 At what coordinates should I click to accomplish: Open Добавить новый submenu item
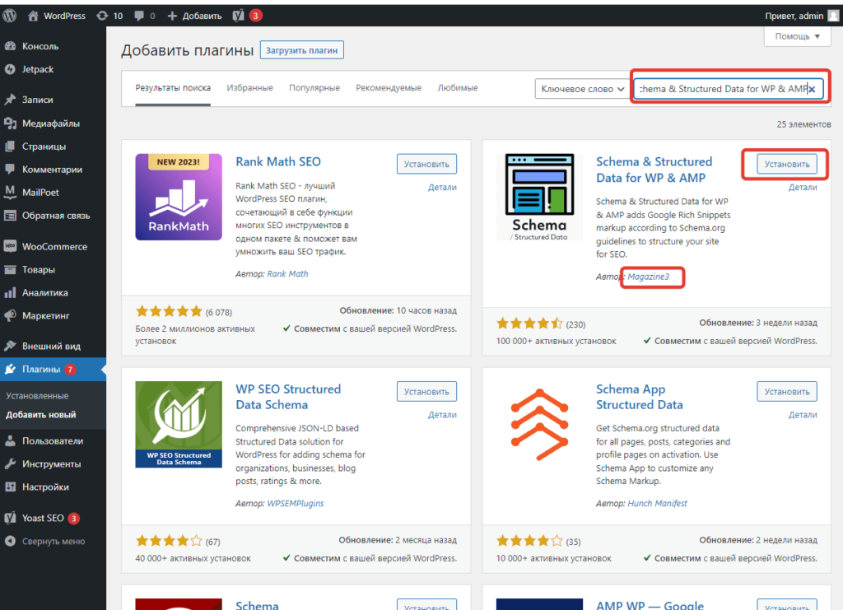pos(41,414)
